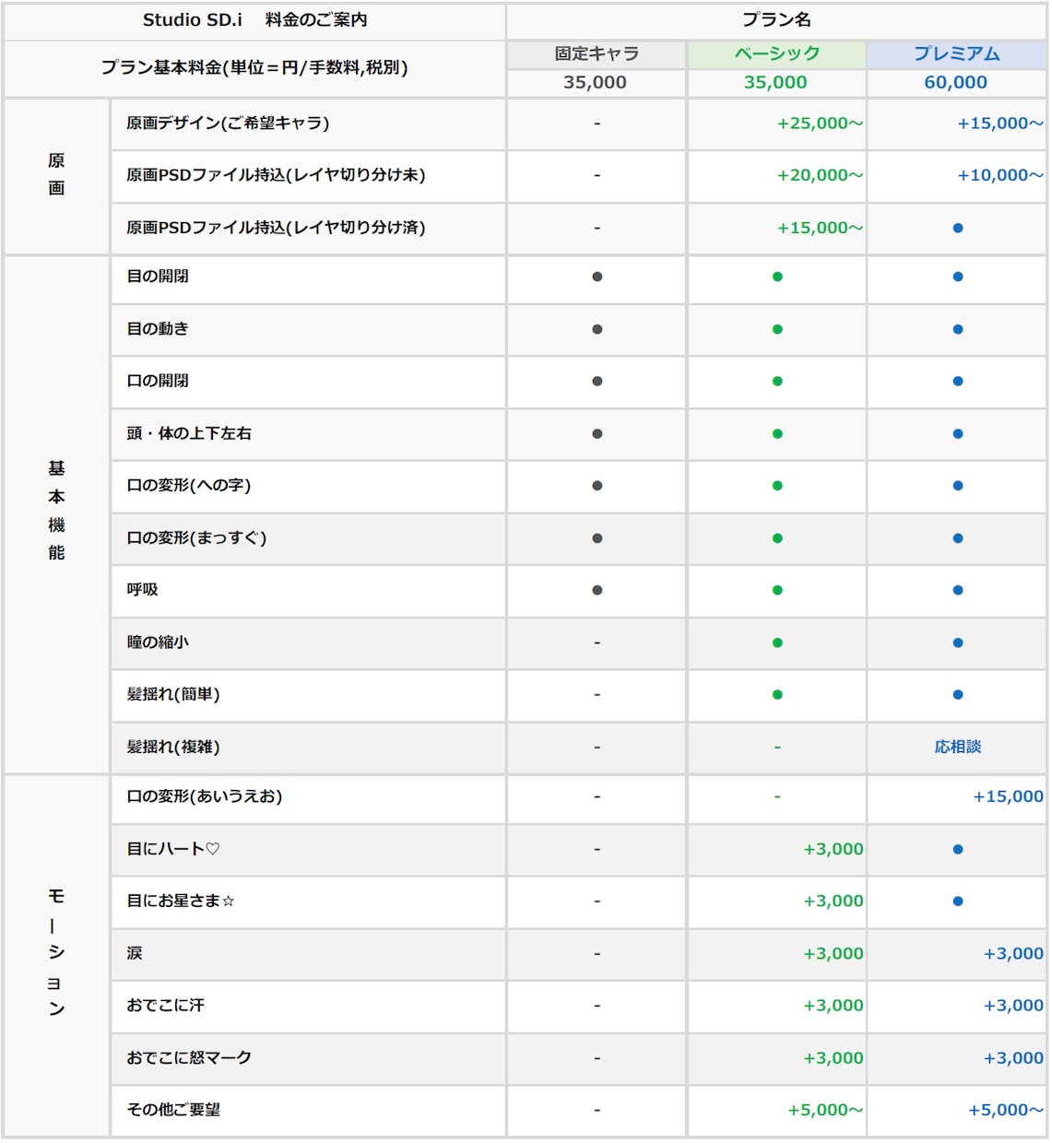Select the '呼吸' feature label

[x=142, y=589]
